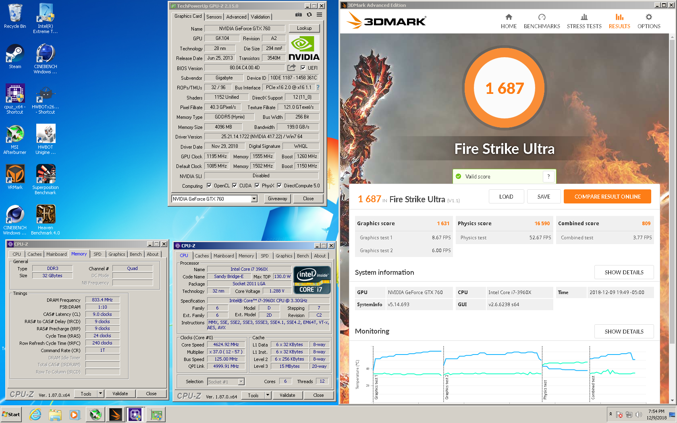The height and width of the screenshot is (423, 677).
Task: Toggle PhysX checkbox in GPU-Z
Action: coord(257,186)
